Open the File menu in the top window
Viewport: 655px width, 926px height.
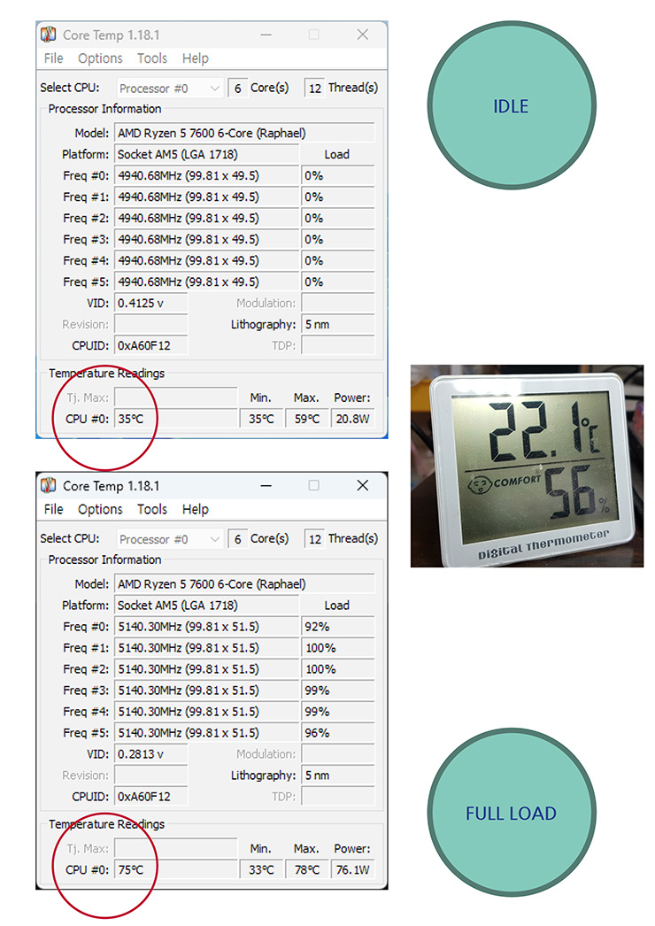coord(54,58)
